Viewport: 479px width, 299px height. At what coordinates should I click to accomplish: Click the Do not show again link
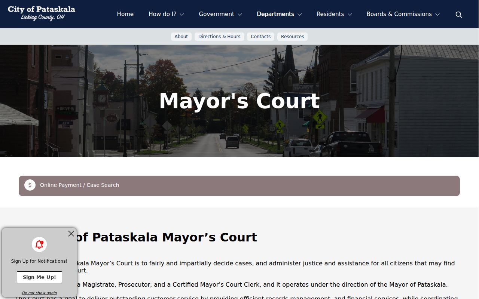(39, 293)
